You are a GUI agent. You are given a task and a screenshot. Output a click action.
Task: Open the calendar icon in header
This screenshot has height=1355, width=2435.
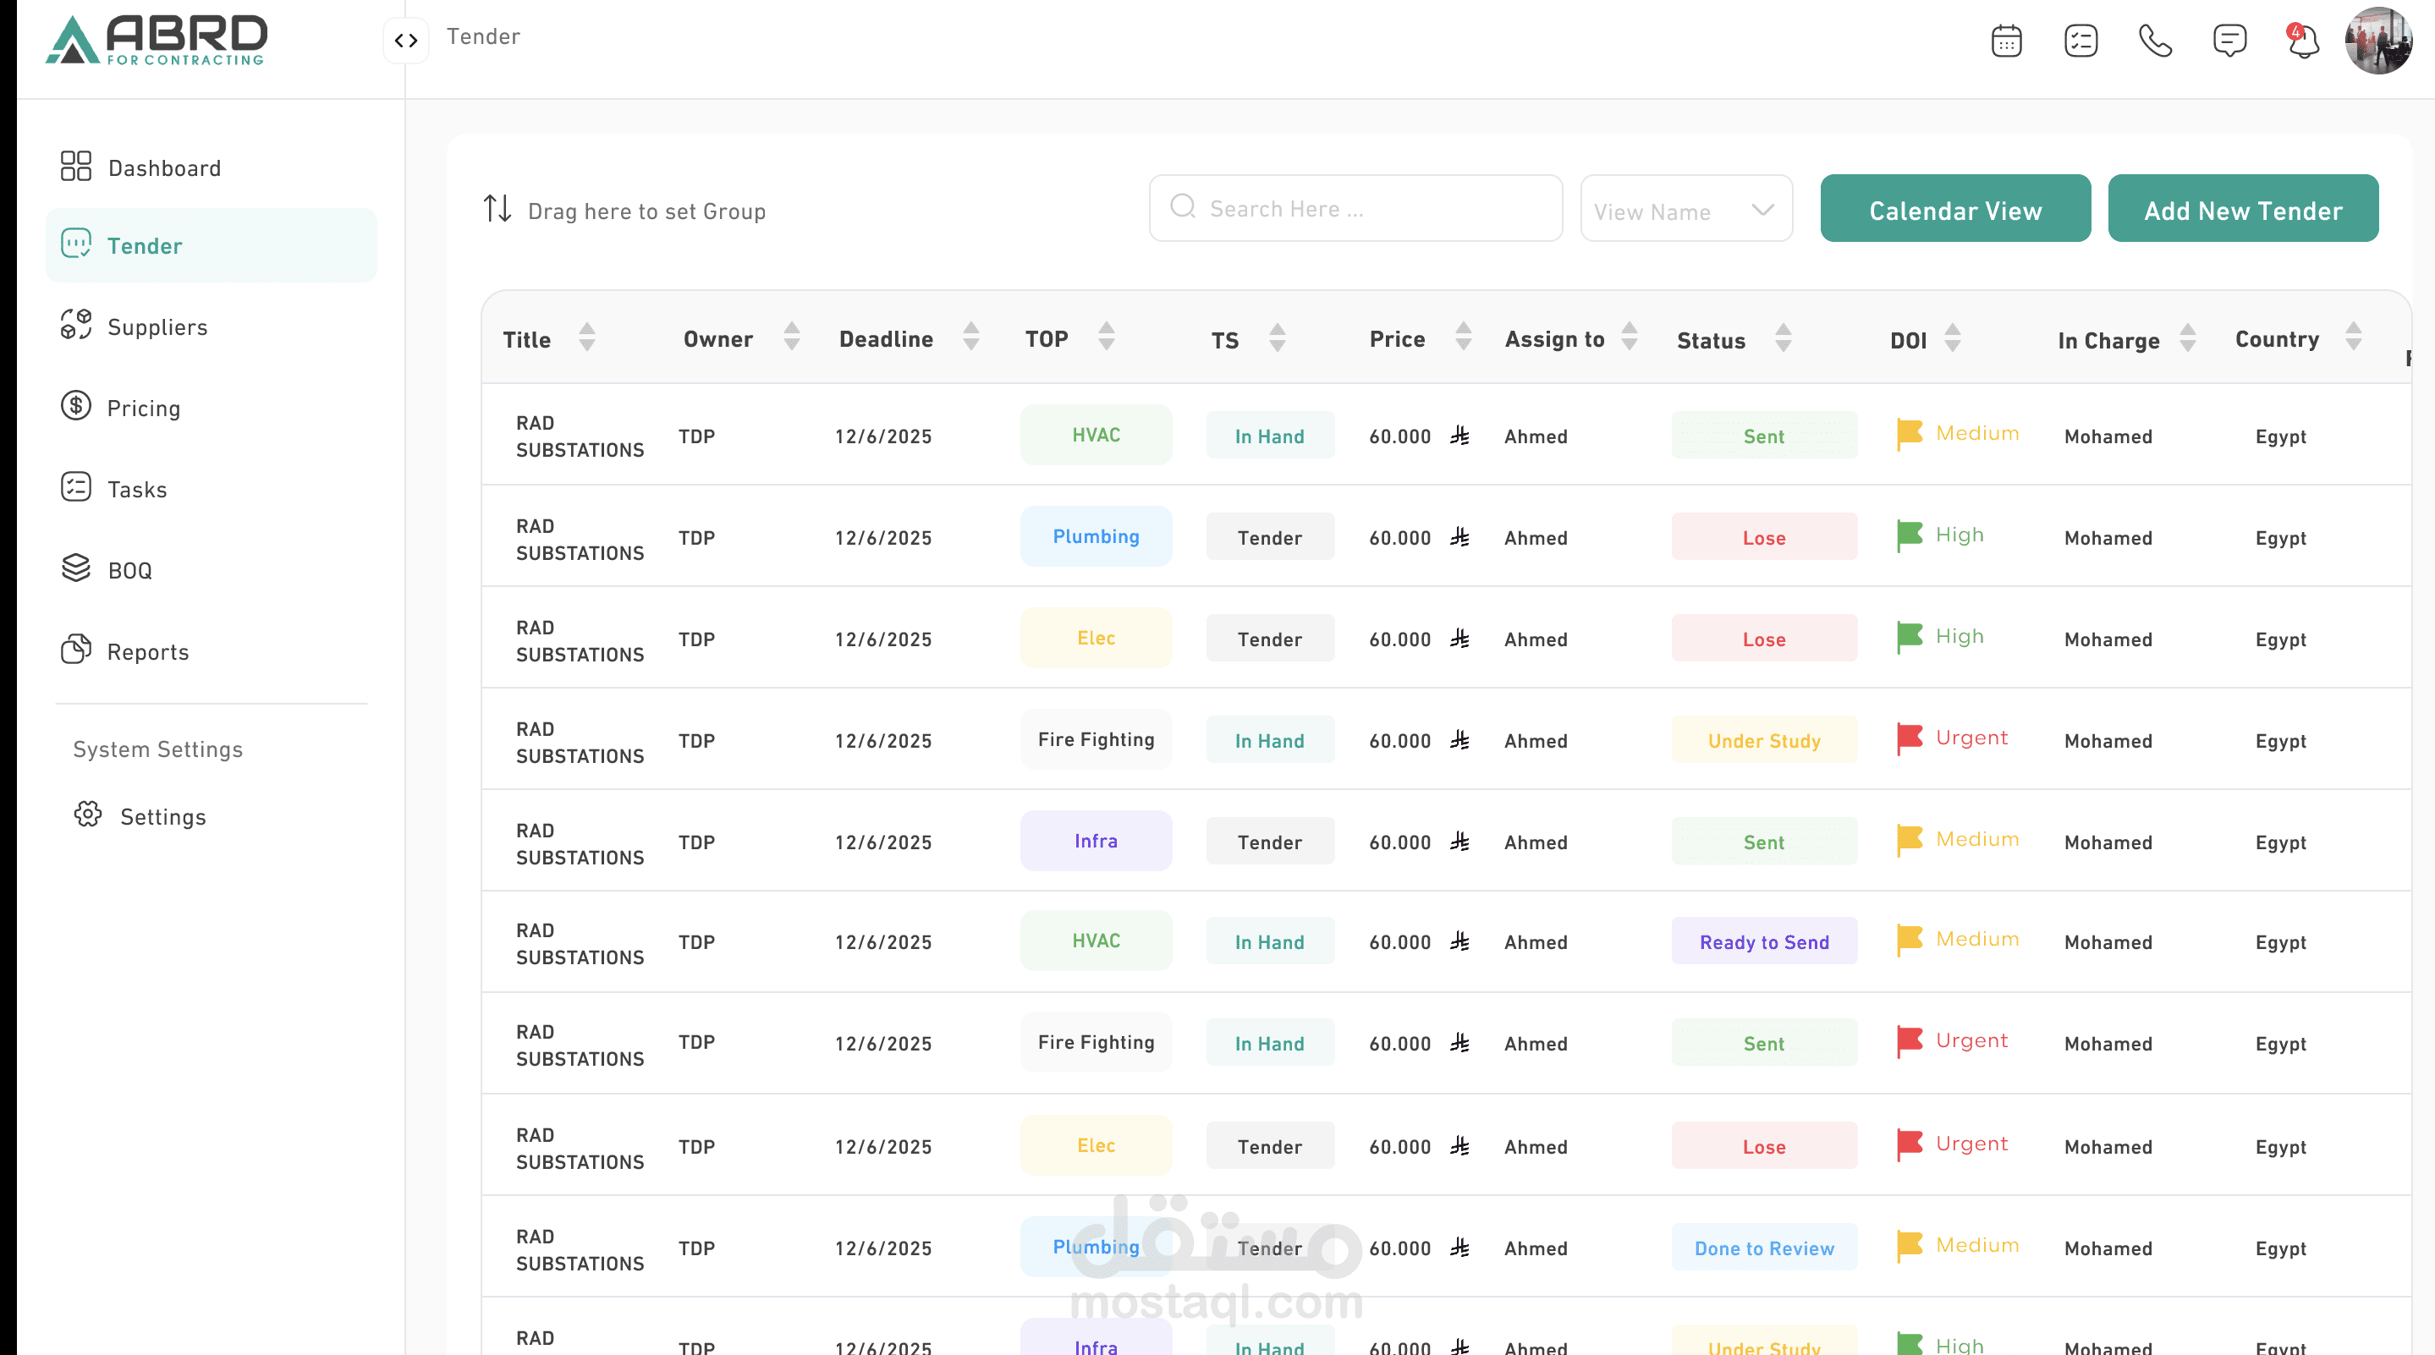pyautogui.click(x=2006, y=41)
